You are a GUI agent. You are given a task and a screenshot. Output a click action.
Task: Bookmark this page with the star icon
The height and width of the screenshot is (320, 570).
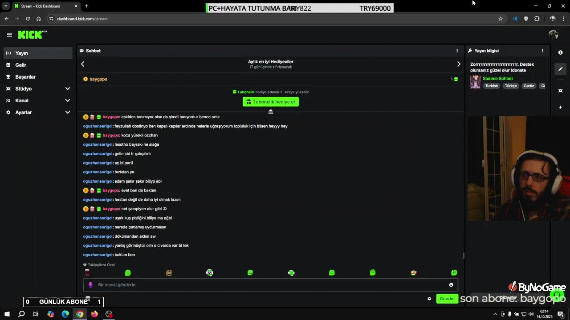click(501, 19)
